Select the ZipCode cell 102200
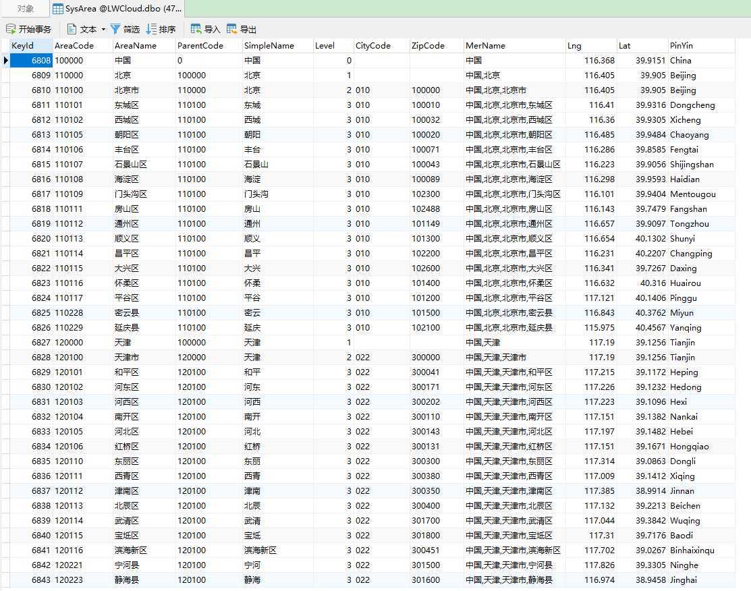 click(436, 254)
